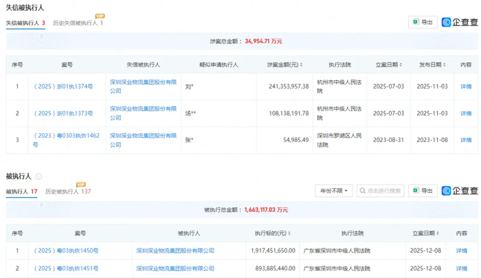The image size is (481, 278).
Task: Click the top 导出 Excel export icon
Action: pyautogui.click(x=416, y=23)
